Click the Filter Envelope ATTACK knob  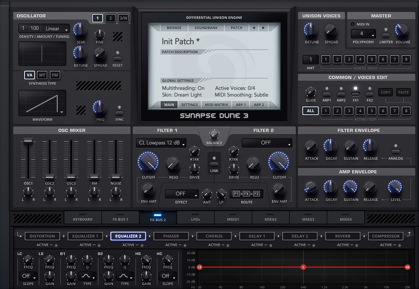point(311,146)
